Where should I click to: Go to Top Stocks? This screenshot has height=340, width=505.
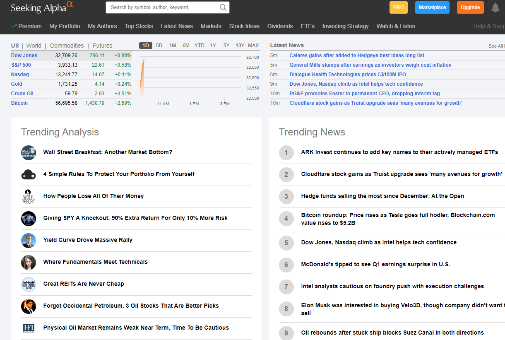[x=139, y=26]
